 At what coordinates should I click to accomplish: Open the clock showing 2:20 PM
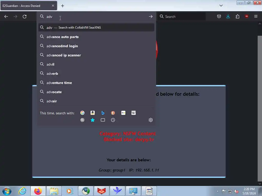[249, 191]
